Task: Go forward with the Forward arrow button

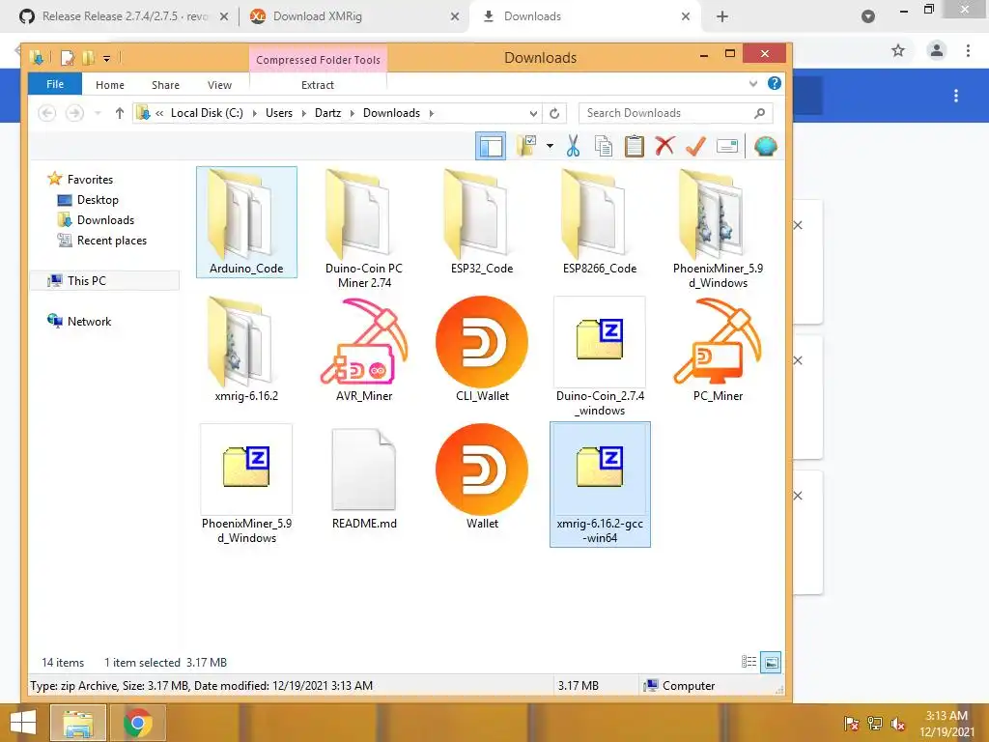Action: (x=75, y=113)
